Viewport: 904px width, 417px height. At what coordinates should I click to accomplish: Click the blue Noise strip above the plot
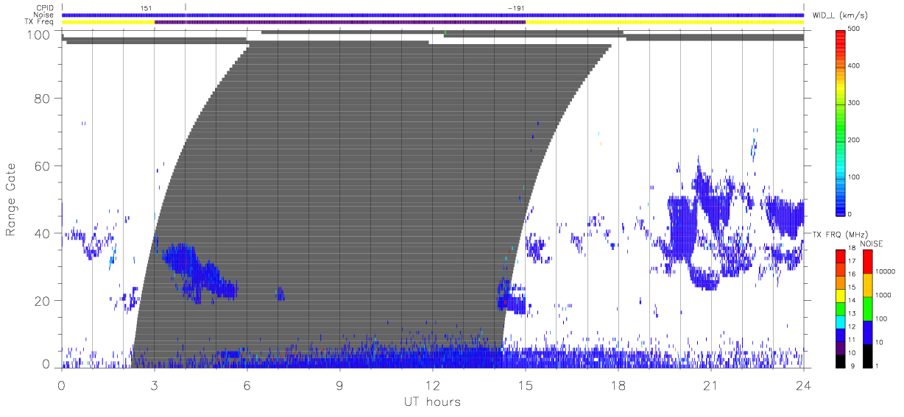(x=433, y=15)
